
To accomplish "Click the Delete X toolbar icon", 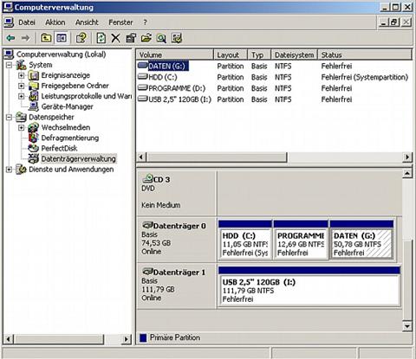I will coord(115,38).
